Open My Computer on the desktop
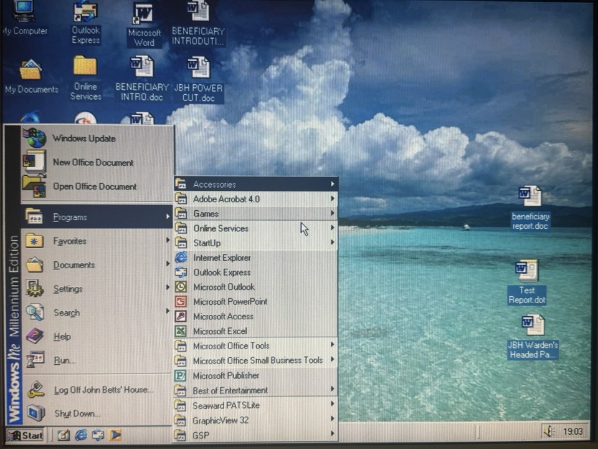This screenshot has width=598, height=449. click(x=23, y=16)
